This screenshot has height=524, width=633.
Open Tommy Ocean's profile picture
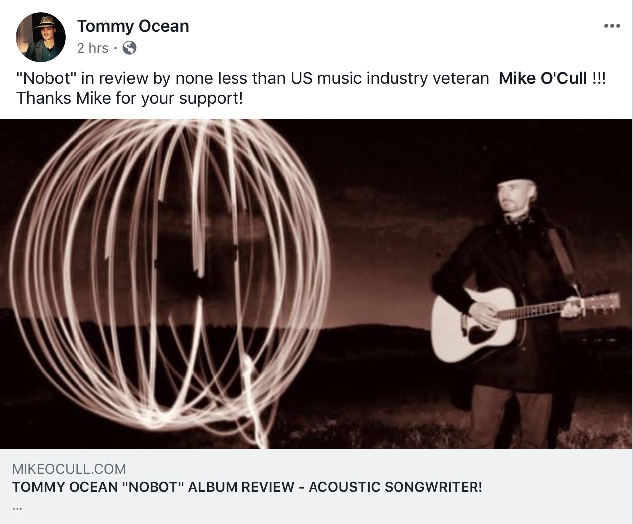coord(41,37)
